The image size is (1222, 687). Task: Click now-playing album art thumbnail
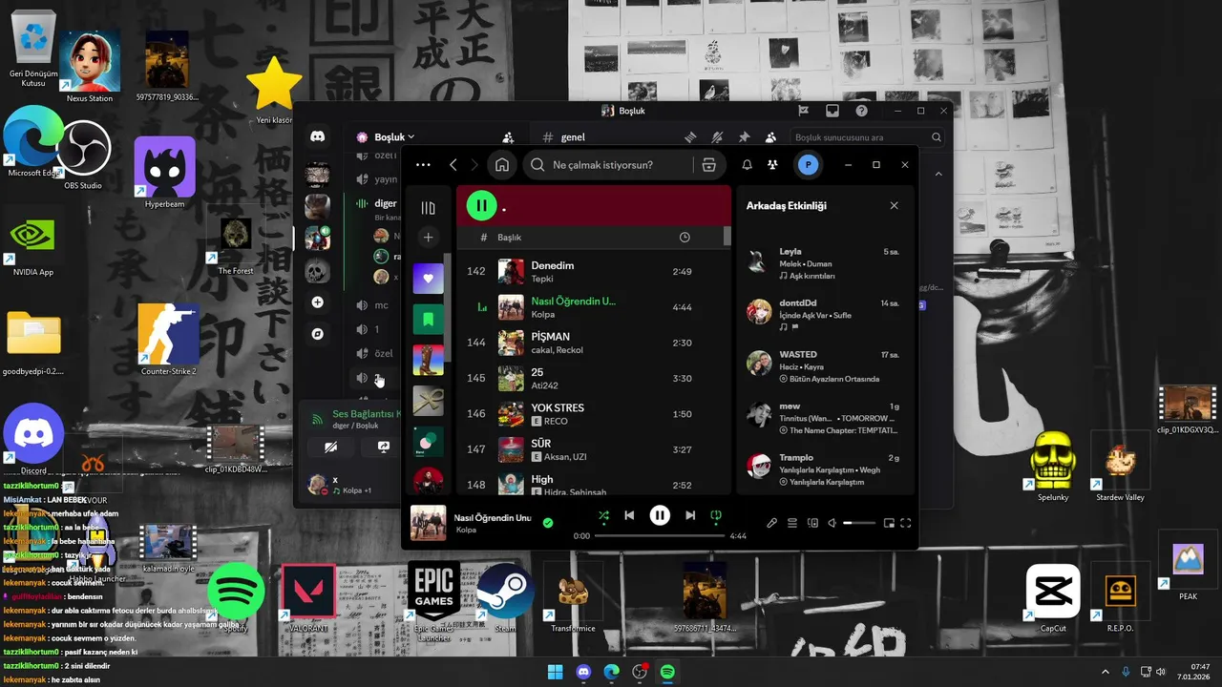(428, 523)
